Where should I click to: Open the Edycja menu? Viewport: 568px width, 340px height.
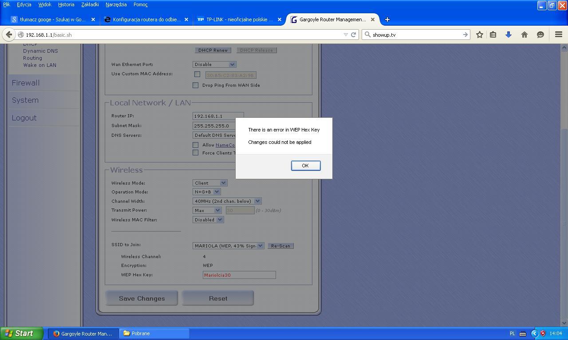coord(24,4)
